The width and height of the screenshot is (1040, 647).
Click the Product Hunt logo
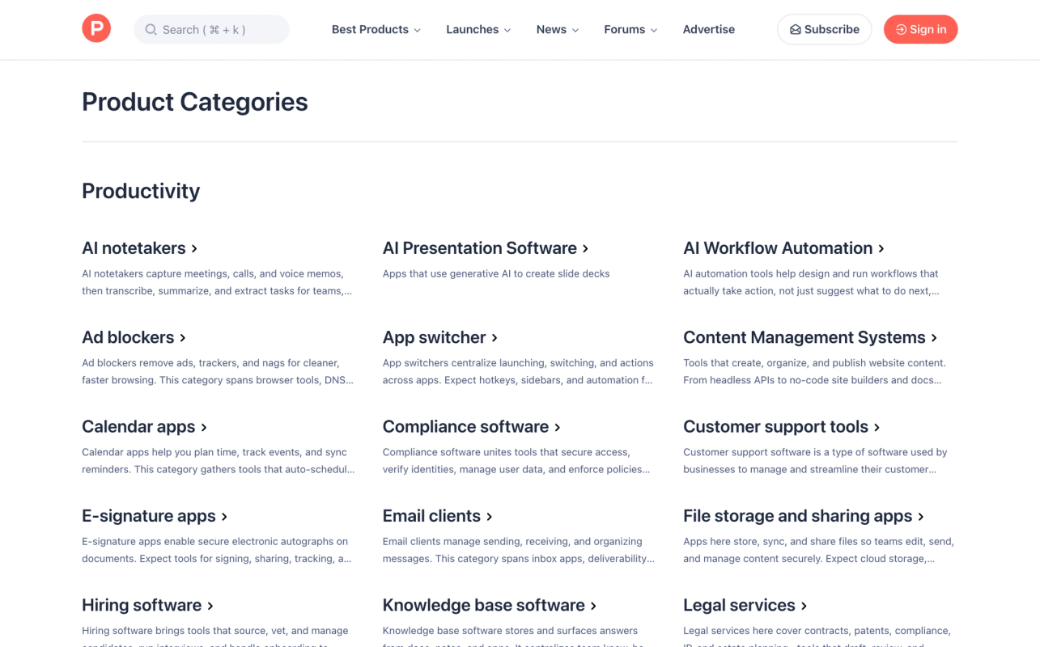(x=96, y=29)
